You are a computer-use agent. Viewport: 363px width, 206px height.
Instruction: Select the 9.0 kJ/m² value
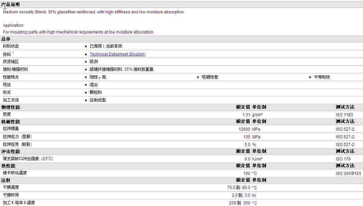(254, 159)
